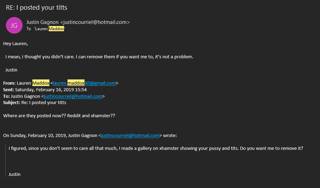Click the purple JG sender avatar
Image resolution: width=320 pixels, height=188 pixels.
[x=14, y=25]
